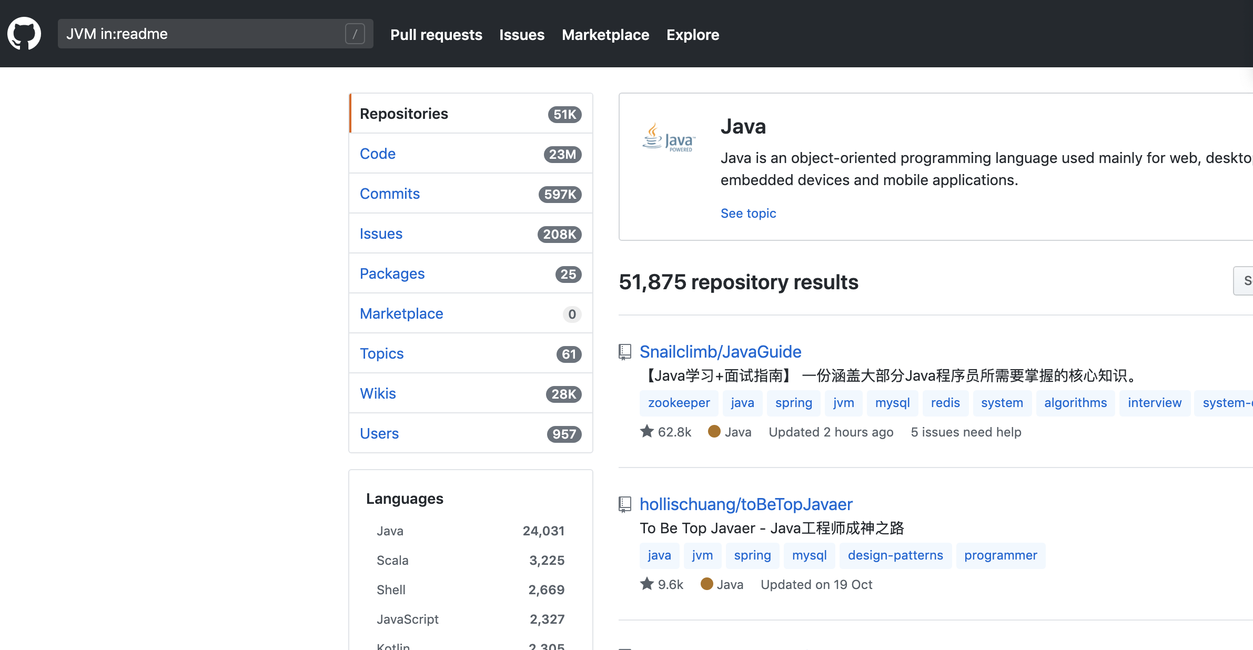
Task: Open the Snailclimb/JavaGuide repository link
Action: pyautogui.click(x=720, y=352)
